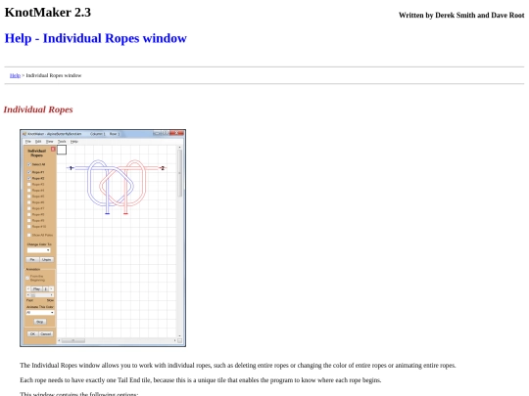Open the Change Color To dropdown
Viewport: 529px width, 396px height.
coord(39,250)
